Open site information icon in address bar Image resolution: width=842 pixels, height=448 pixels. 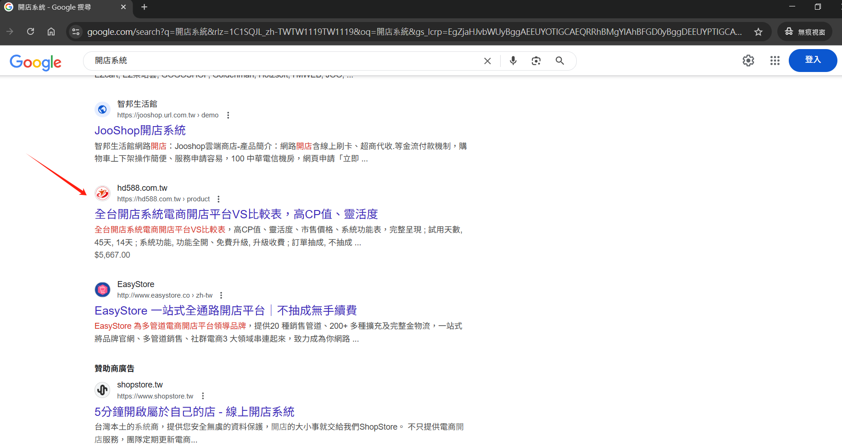point(76,32)
